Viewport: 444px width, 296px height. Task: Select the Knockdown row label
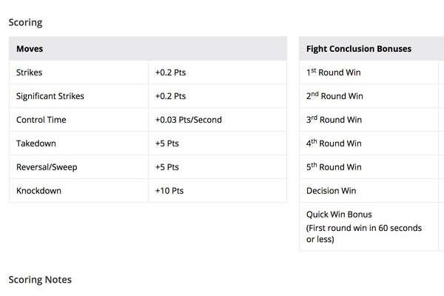38,191
